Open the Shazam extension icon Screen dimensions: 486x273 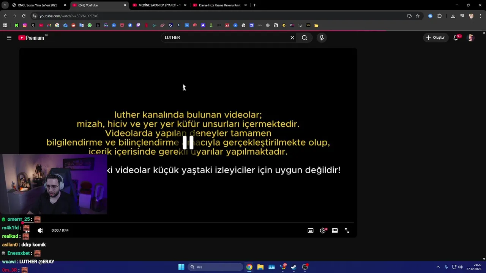tap(430, 16)
